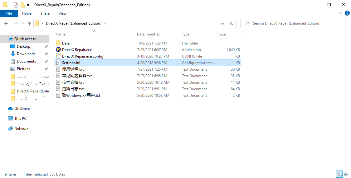Go back with the Back arrow
The height and width of the screenshot is (178, 351).
[x=6, y=23]
